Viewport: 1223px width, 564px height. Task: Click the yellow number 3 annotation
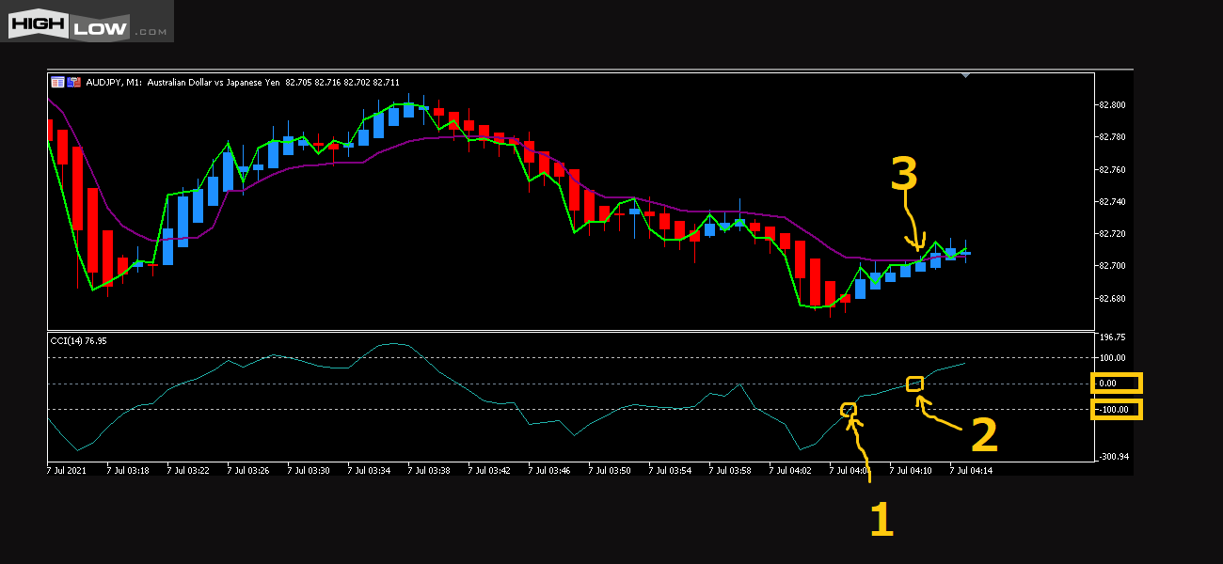tap(904, 176)
